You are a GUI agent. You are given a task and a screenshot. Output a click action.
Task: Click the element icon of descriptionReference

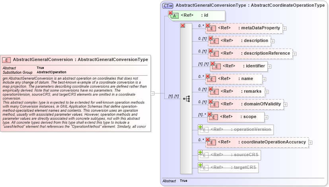[214, 54]
